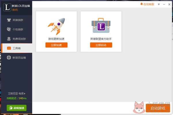Open 在线客服 online support

(x=149, y=4)
